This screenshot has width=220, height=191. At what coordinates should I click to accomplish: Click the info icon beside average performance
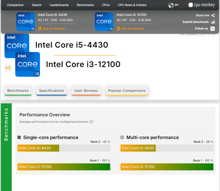tap(91, 122)
